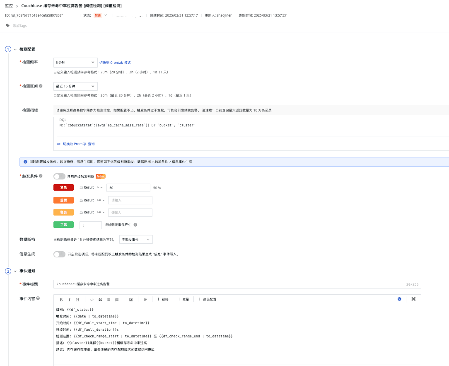Click + 链接 in editor toolbar
The height and width of the screenshot is (366, 449).
tap(163, 299)
